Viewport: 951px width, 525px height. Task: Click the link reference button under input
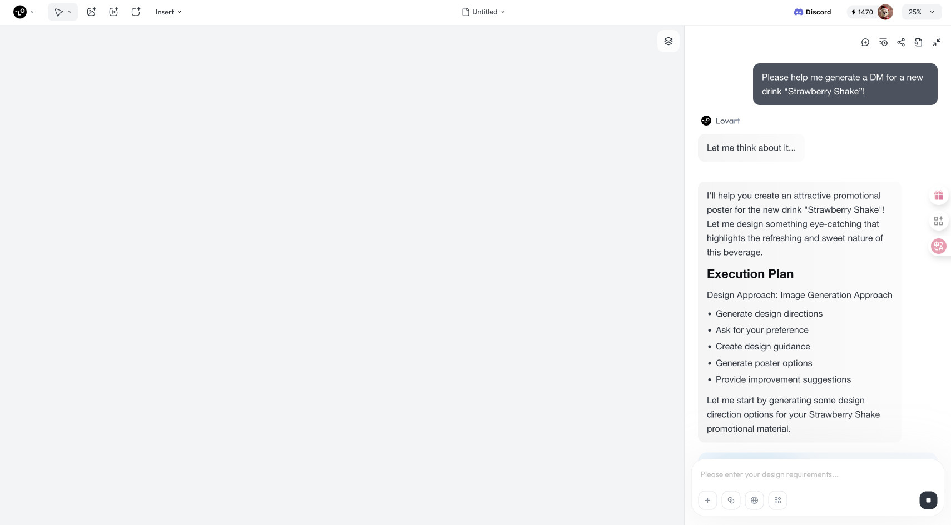coord(731,501)
